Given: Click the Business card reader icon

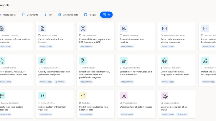Looking at the screenshot, I should [205, 28].
